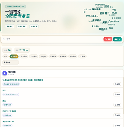The image size is (124, 127).
Task: Click the results list vertical scrollbar
Action: tap(123, 95)
